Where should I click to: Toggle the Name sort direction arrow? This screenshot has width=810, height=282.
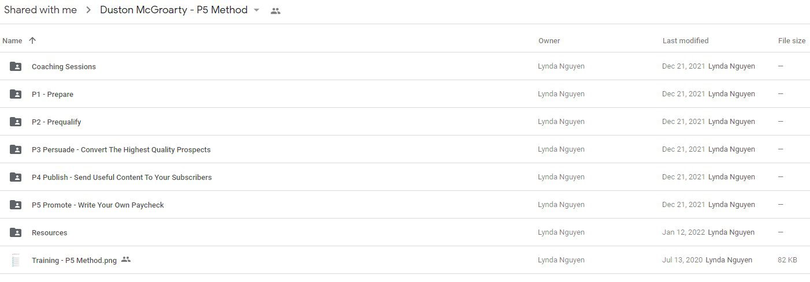(32, 40)
